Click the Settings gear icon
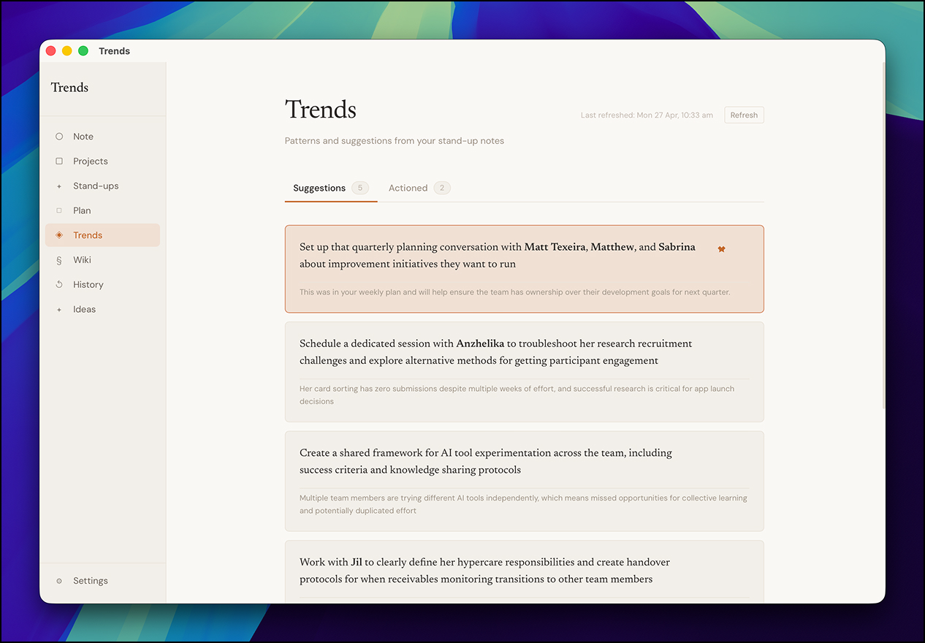The width and height of the screenshot is (925, 643). [x=59, y=581]
